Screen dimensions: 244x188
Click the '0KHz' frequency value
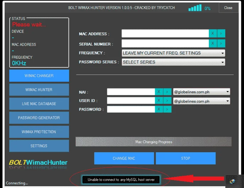(19, 63)
